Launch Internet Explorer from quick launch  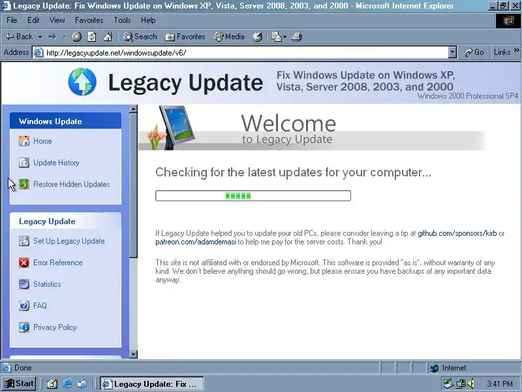(67, 384)
